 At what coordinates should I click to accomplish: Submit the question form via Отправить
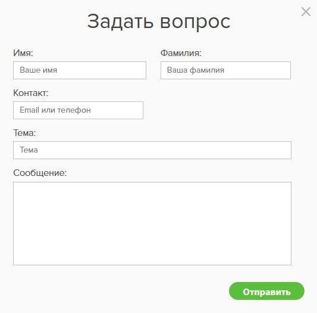[266, 291]
